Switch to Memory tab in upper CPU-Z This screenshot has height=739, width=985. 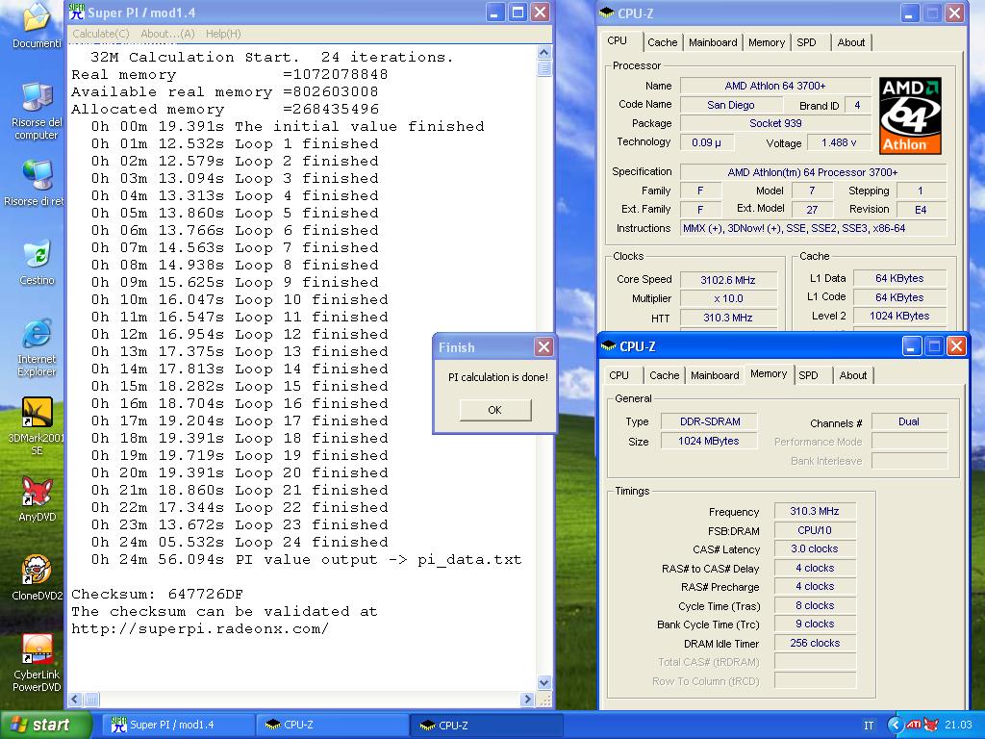767,42
